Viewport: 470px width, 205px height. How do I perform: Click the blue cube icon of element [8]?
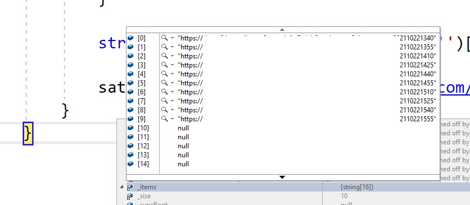point(130,110)
